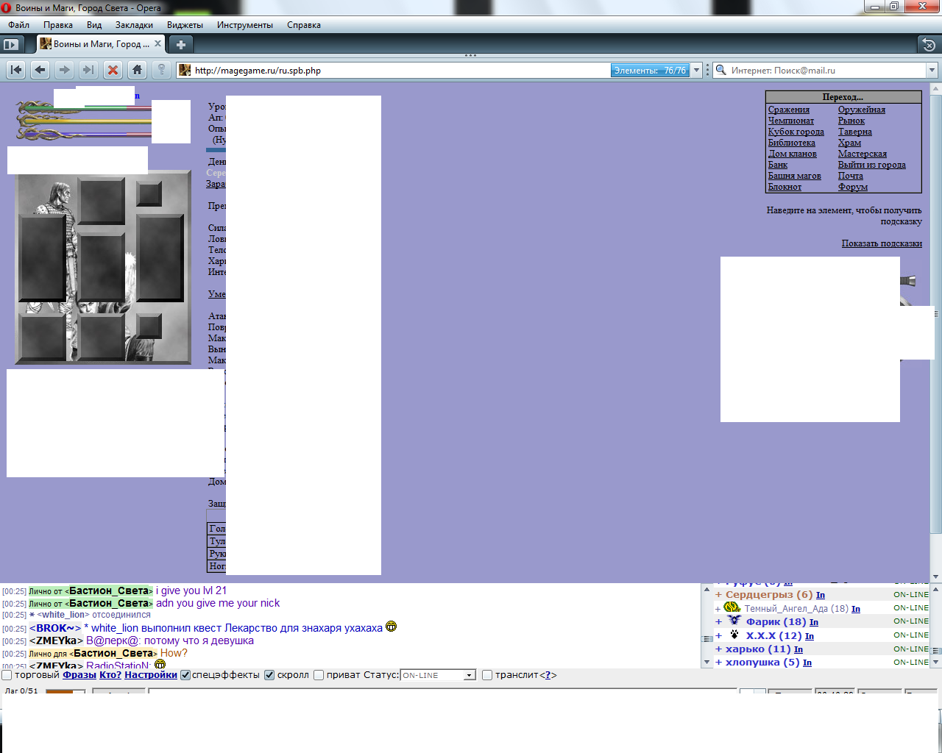Click the paw icon beside Х.Х.Х
942x753 pixels.
pyautogui.click(x=734, y=635)
